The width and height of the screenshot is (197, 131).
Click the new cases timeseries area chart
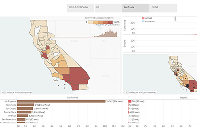(x=106, y=34)
